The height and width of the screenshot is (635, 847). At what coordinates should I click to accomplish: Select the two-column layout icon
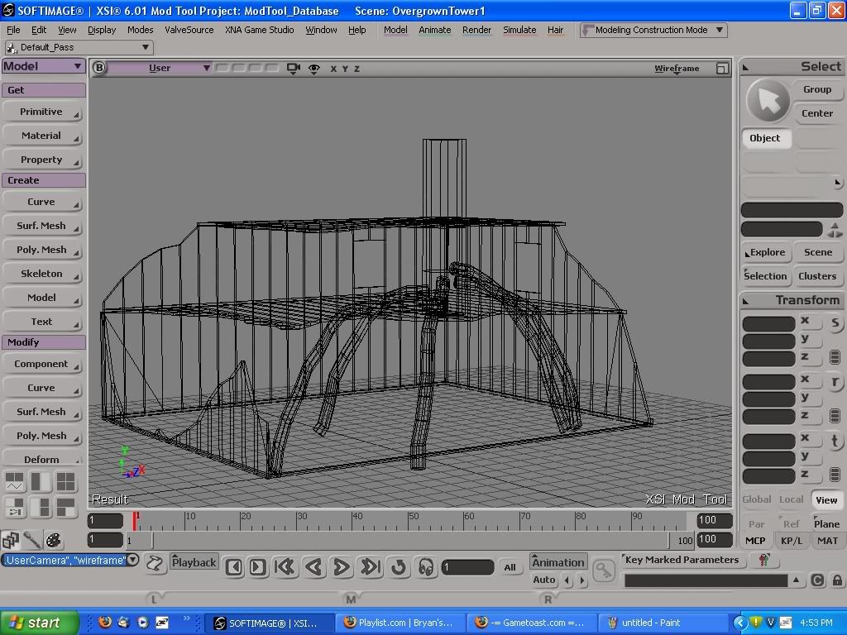click(41, 481)
